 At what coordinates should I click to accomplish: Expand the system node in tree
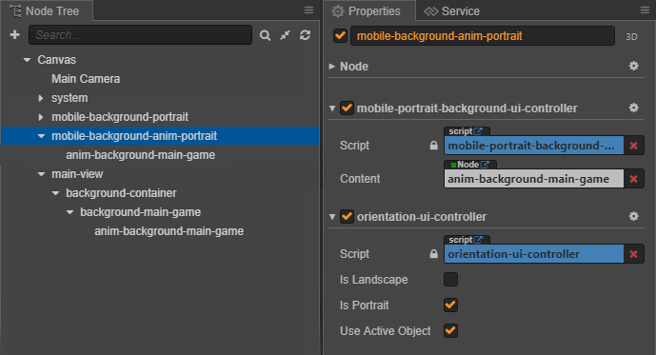tap(41, 98)
